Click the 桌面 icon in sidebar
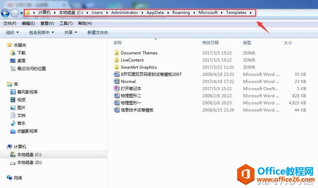Image resolution: width=318 pixels, height=188 pixels. point(13,61)
